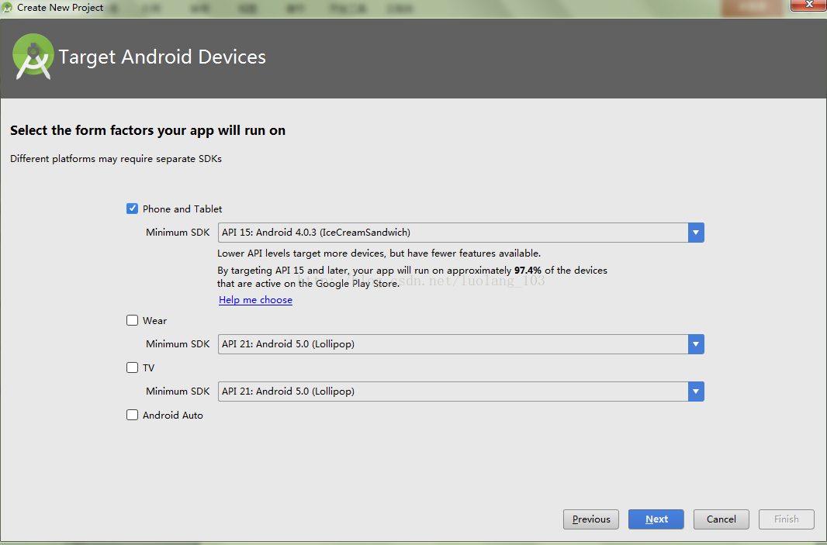Close the Create New Project window

coord(808,5)
